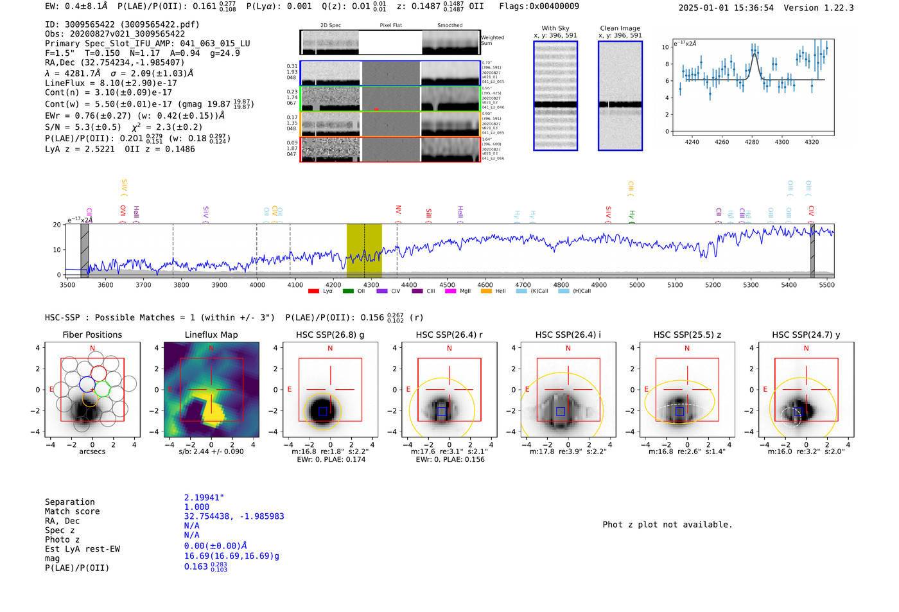Click the EWr: 0, PLAE: 0.174 caption
The image size is (899, 612).
coord(331,459)
